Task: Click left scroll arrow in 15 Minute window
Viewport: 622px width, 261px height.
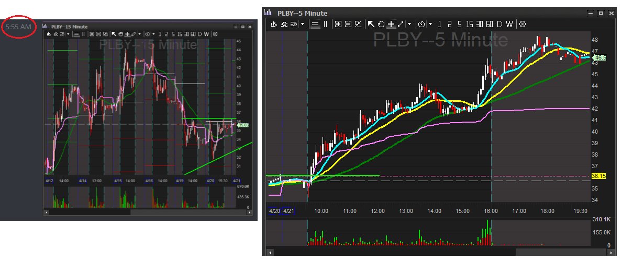Action: click(x=47, y=212)
